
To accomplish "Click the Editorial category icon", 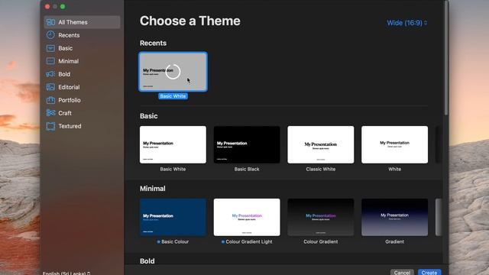I will click(x=50, y=87).
